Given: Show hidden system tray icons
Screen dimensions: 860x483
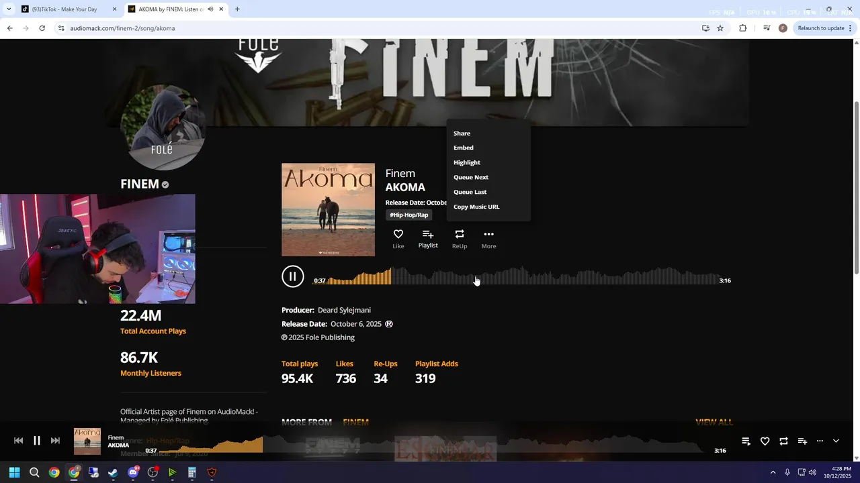Looking at the screenshot, I should [773, 472].
